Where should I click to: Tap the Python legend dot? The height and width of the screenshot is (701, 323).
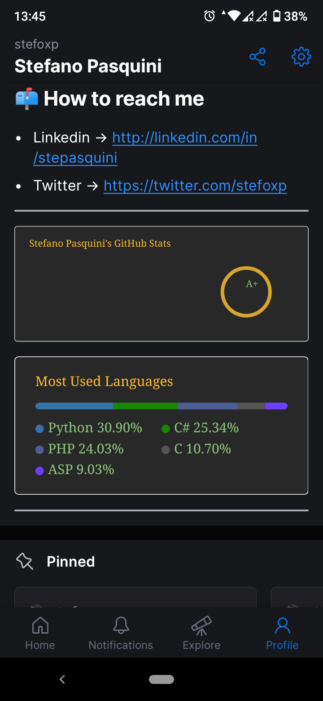point(39,428)
